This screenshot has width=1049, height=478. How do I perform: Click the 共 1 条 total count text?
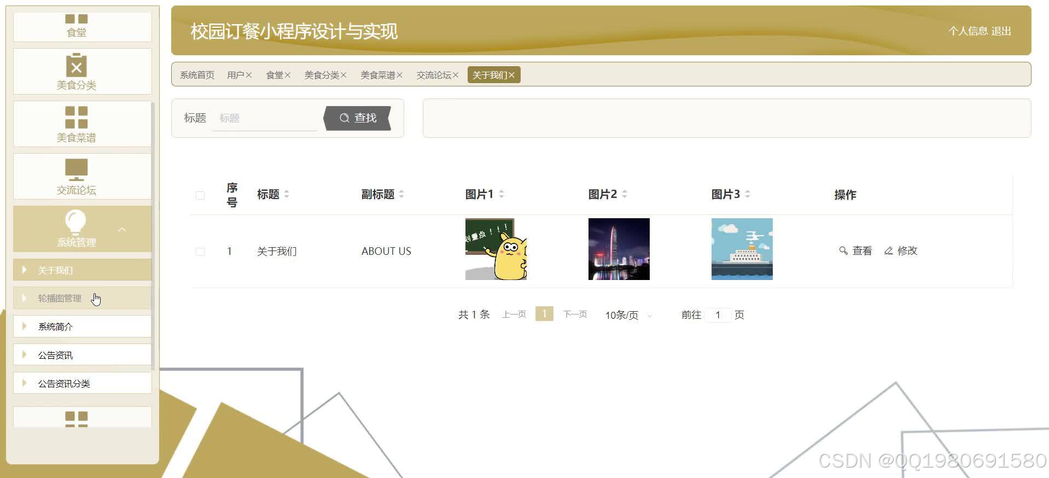(474, 315)
